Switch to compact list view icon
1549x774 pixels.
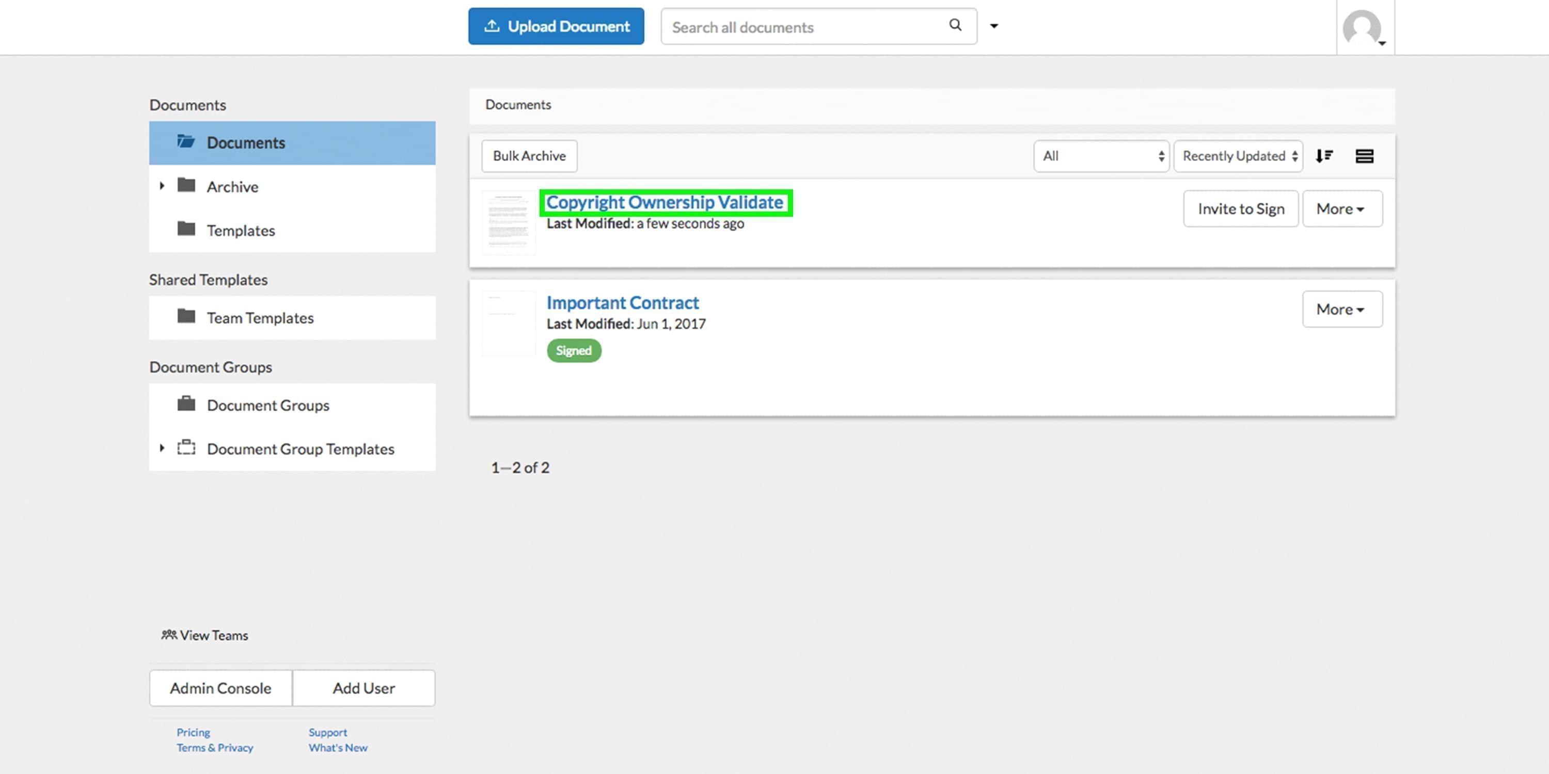(1365, 156)
